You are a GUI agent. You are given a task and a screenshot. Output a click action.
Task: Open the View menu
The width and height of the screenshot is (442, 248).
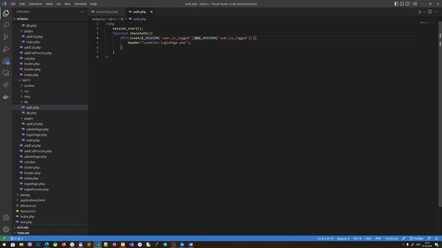tap(49, 4)
